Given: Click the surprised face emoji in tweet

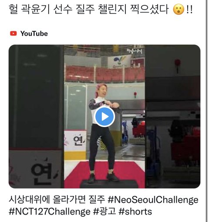Looking at the screenshot, I should [x=179, y=10].
